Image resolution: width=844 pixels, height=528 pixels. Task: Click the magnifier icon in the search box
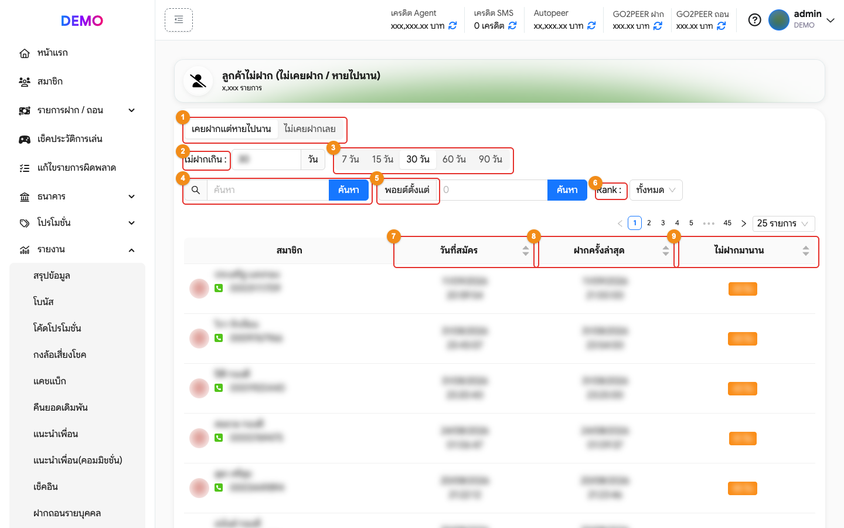196,190
